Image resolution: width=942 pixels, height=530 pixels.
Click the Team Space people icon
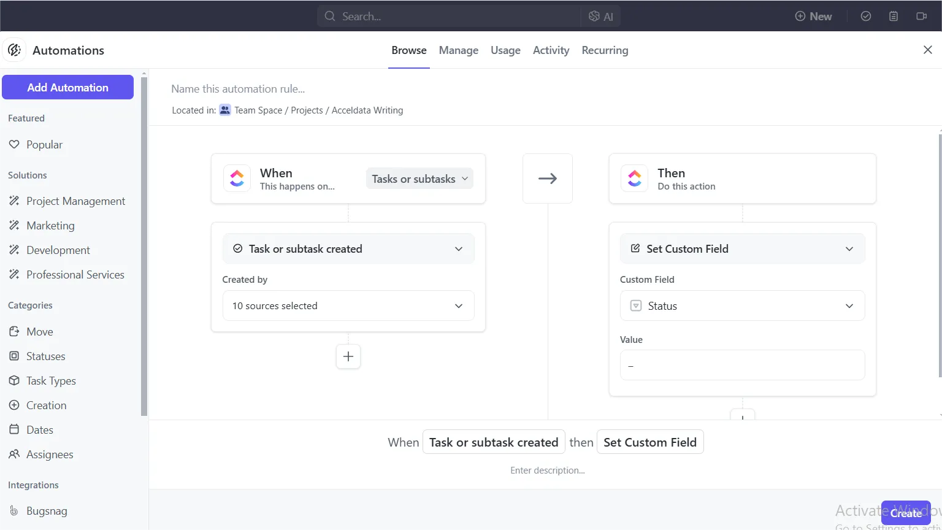[225, 110]
